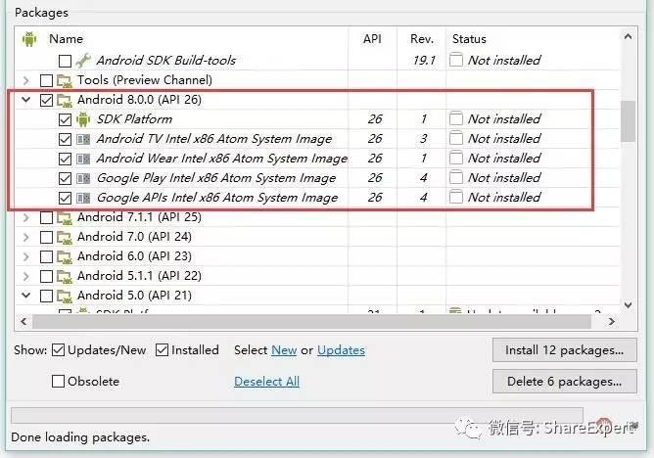654x458 pixels.
Task: Collapse the Android 8.0.0 (API 26) group
Action: point(25,100)
